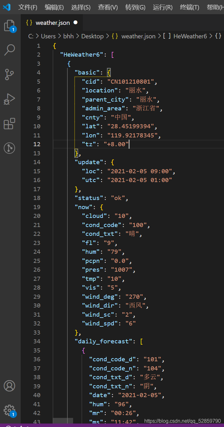The width and height of the screenshot is (224, 427).
Task: Click line number 19 in gutter
Action: (x=37, y=207)
